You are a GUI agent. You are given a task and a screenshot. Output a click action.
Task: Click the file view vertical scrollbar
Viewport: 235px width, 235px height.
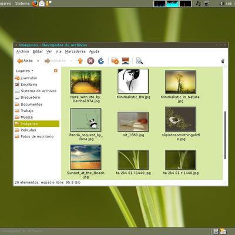tap(225, 135)
